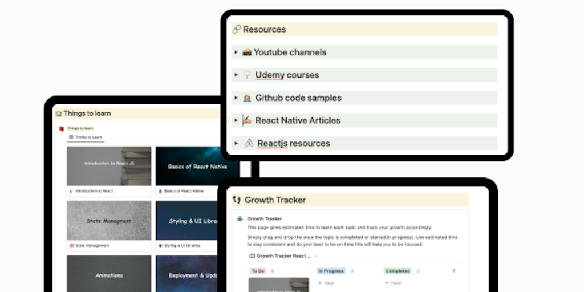This screenshot has width=584, height=292.
Task: Click the icon beside Introduction to React card title
Action: (71, 191)
